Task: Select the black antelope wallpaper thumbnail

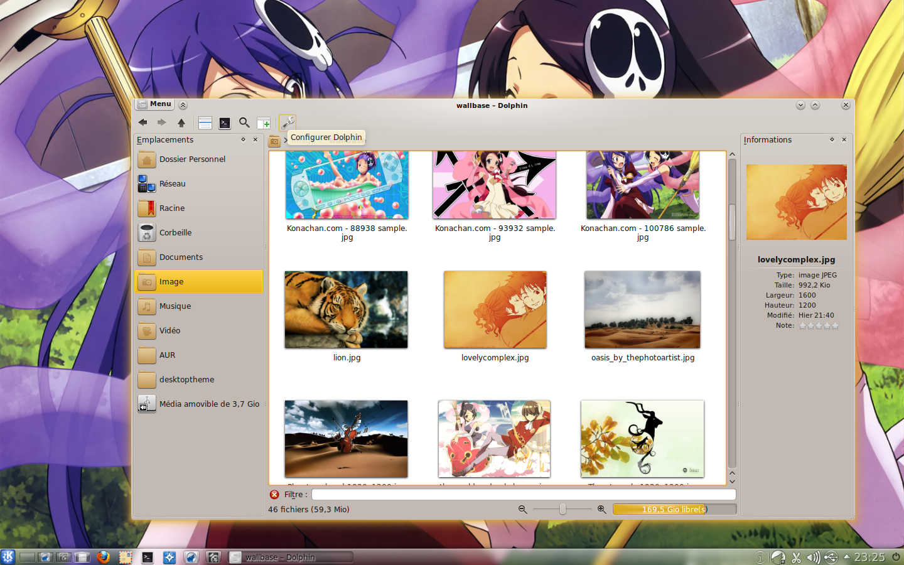Action: tap(643, 439)
